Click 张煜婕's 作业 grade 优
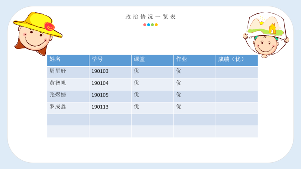Screen dimensions: 301x169 [x=195, y=96]
